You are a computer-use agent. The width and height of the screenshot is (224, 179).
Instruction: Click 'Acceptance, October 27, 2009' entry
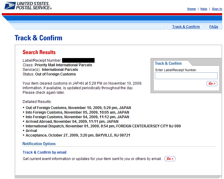tap(78, 135)
